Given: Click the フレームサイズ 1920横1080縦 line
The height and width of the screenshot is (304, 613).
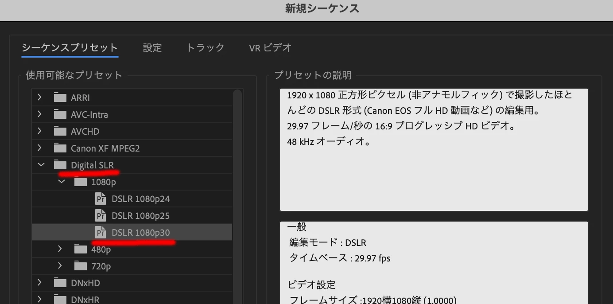Looking at the screenshot, I should pos(373,300).
